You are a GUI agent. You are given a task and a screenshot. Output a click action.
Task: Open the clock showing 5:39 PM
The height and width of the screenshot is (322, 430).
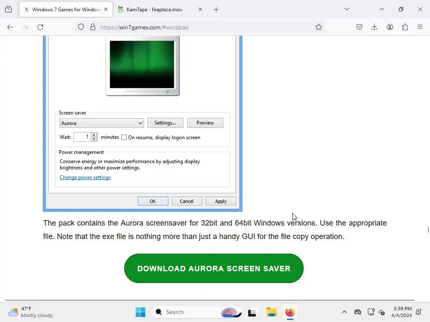click(402, 312)
